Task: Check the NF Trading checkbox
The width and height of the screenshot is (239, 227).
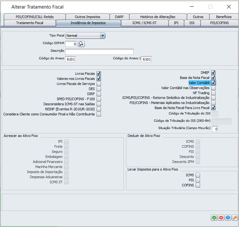Action: click(213, 93)
